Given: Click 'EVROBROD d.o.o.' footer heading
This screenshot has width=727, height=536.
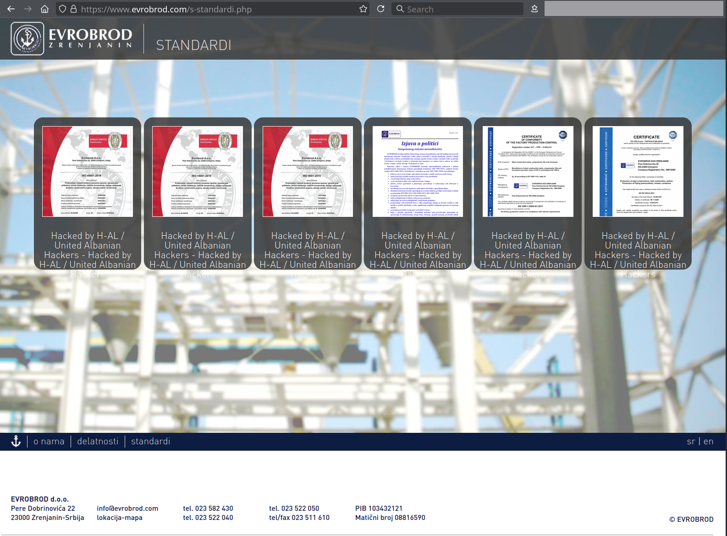Looking at the screenshot, I should click(x=40, y=499).
